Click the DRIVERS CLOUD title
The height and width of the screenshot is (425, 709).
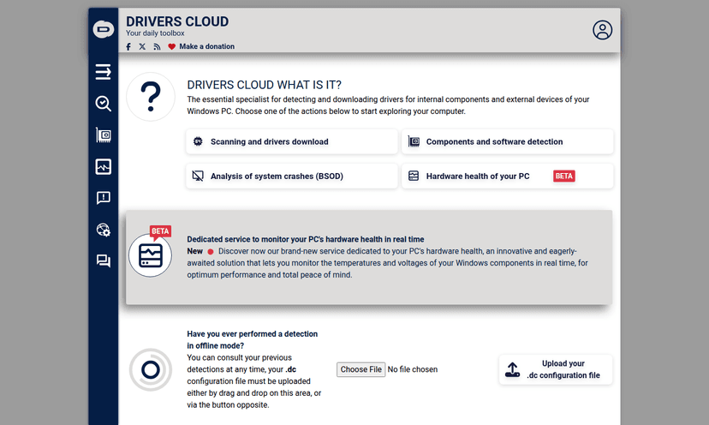tap(177, 21)
